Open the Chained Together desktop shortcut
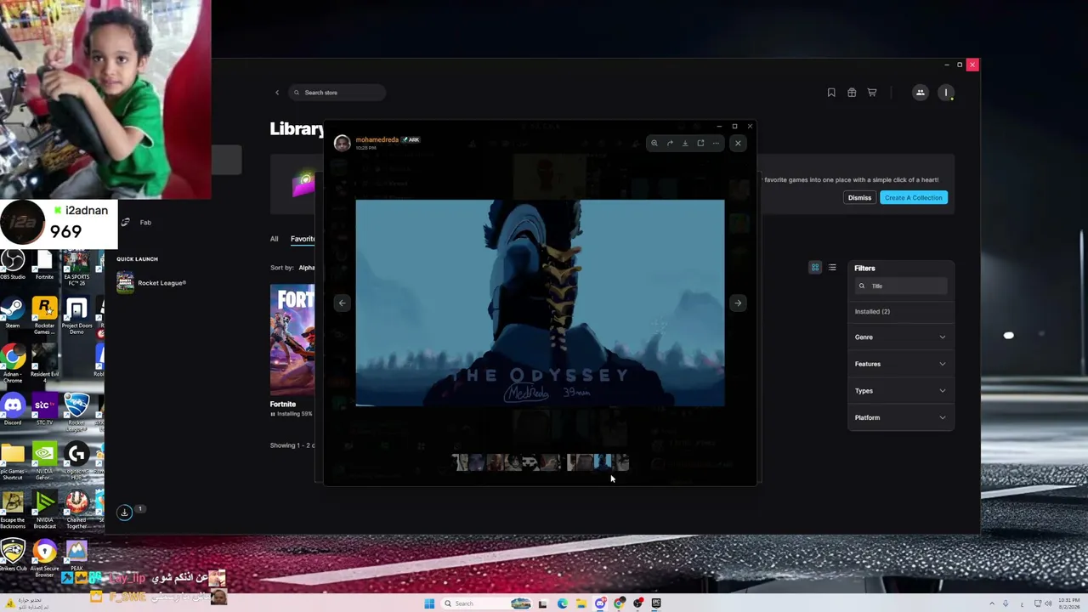Viewport: 1088px width, 612px height. point(76,509)
